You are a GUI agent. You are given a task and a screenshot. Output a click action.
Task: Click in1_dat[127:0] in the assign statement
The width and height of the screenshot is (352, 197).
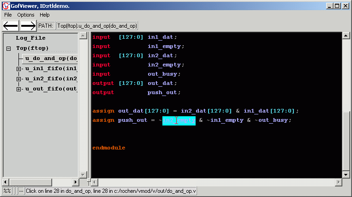click(x=269, y=111)
